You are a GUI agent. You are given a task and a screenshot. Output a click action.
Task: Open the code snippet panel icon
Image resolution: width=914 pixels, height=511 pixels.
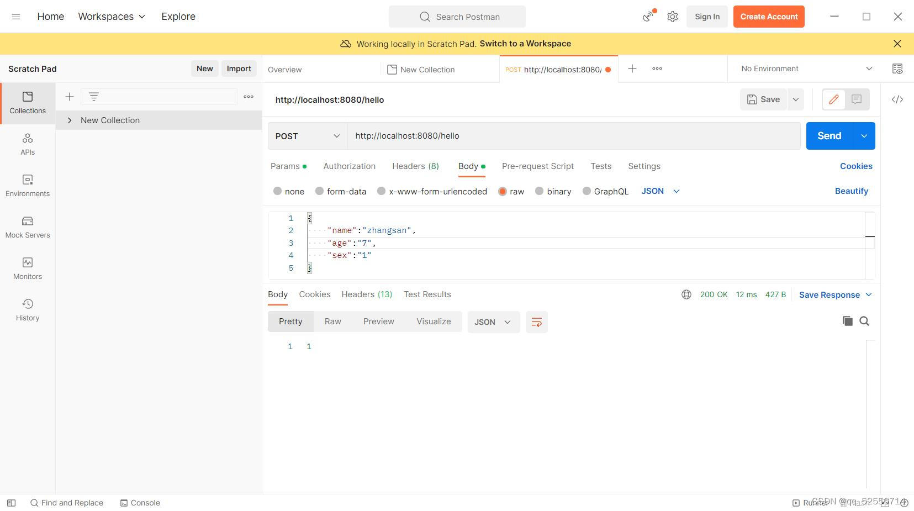897,99
